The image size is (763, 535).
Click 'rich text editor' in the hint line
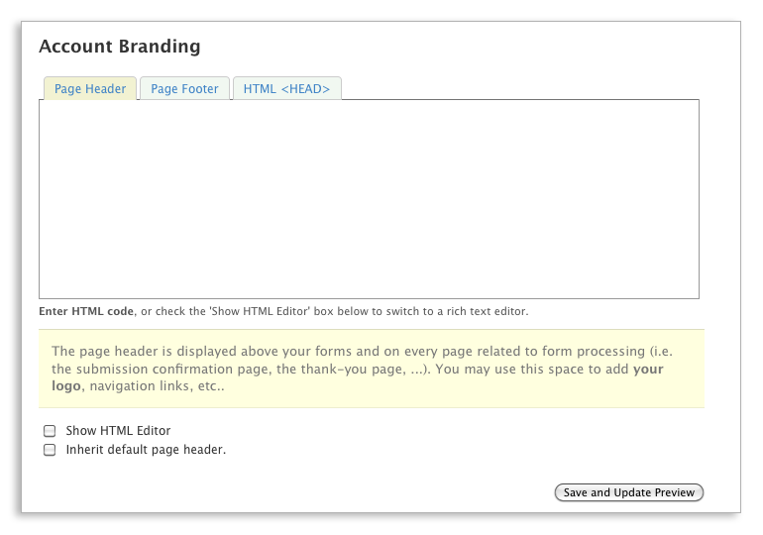(490, 311)
